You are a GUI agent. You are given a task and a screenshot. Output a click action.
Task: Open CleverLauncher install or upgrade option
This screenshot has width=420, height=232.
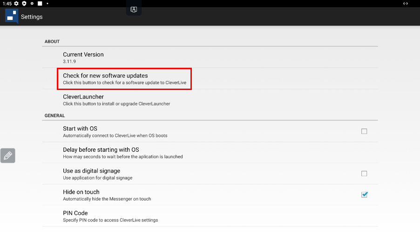(210, 100)
